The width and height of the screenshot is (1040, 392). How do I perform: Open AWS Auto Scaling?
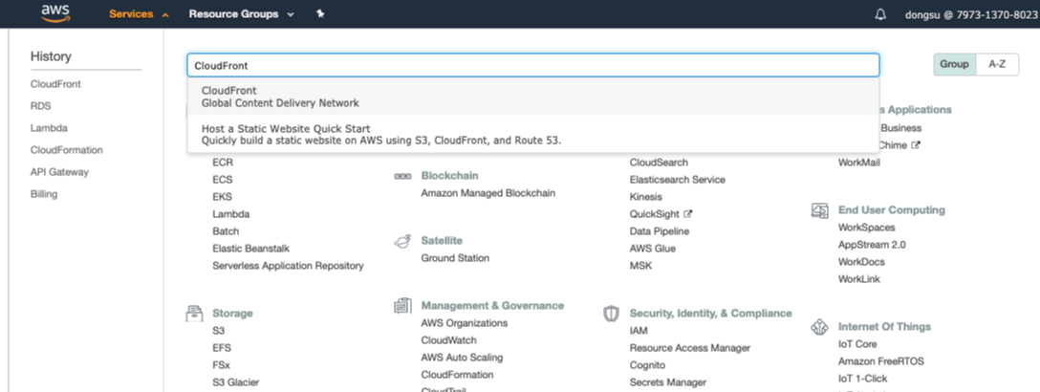click(x=463, y=358)
